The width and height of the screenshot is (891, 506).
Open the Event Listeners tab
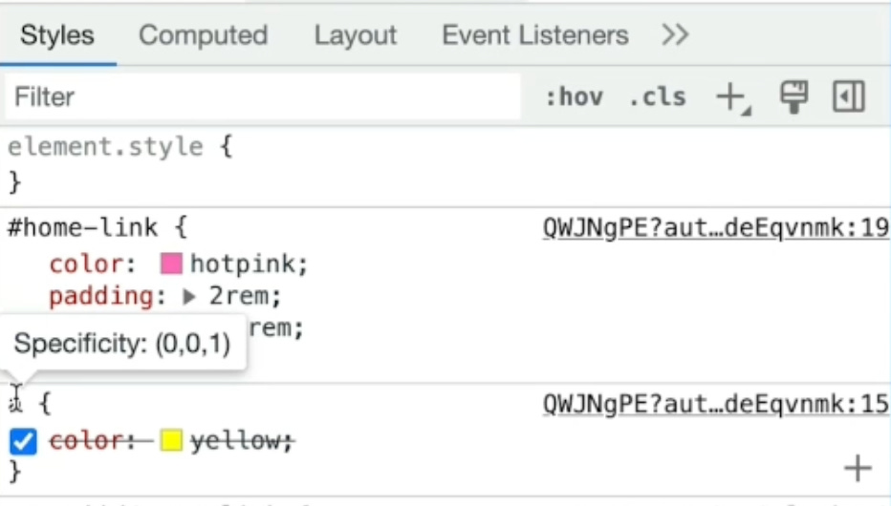(x=535, y=35)
